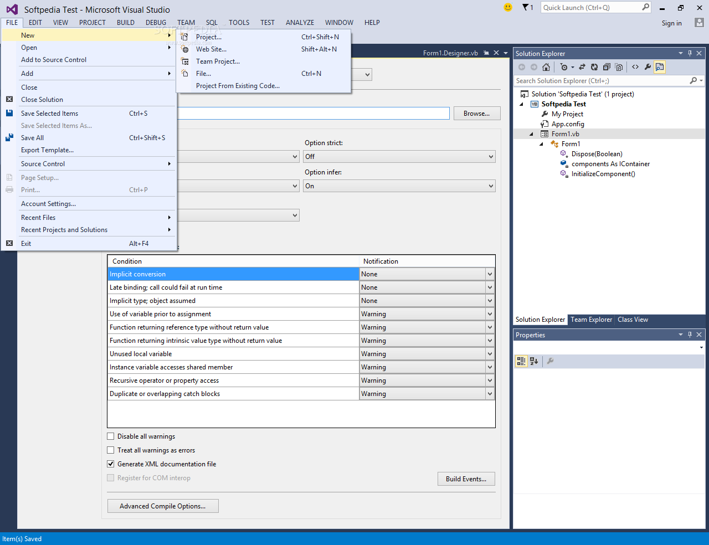Open Unused local variable notification dropdown
Viewport: 709px width, 545px height.
490,354
